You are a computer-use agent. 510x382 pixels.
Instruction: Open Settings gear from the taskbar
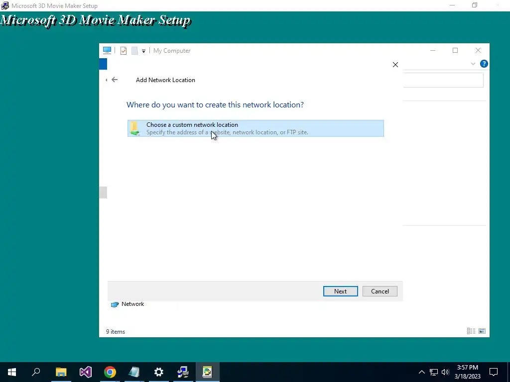pos(159,372)
